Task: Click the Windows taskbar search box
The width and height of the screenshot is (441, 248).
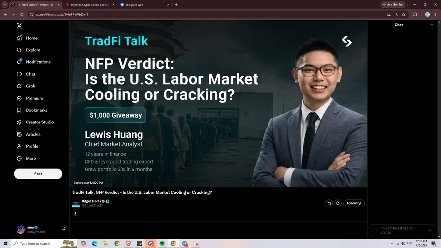Action: pyautogui.click(x=43, y=244)
